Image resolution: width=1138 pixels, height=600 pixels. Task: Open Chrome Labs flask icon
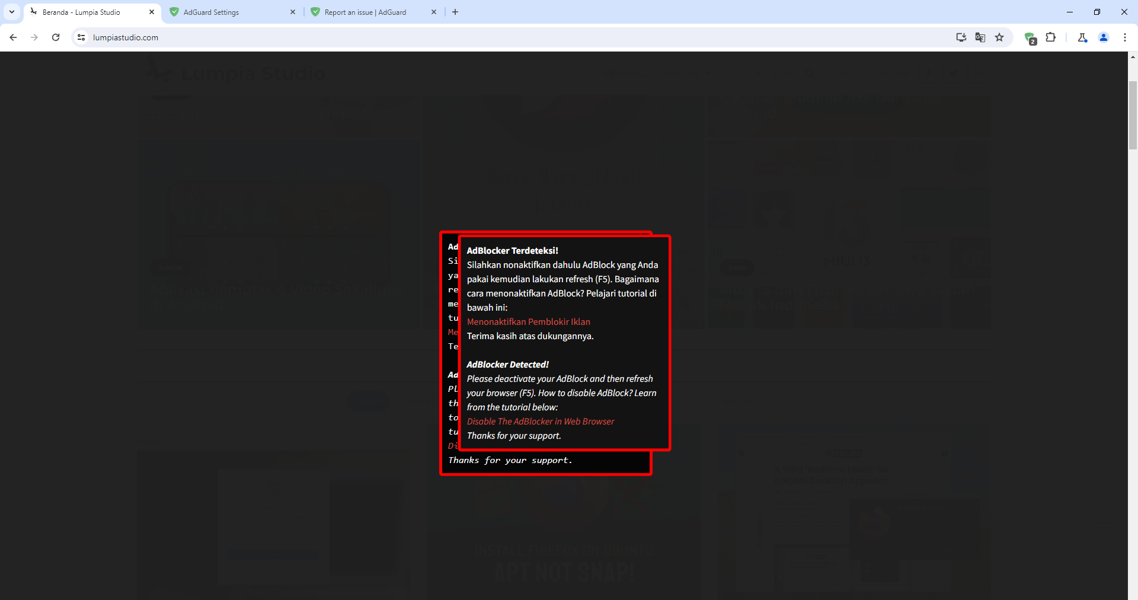coord(1082,37)
